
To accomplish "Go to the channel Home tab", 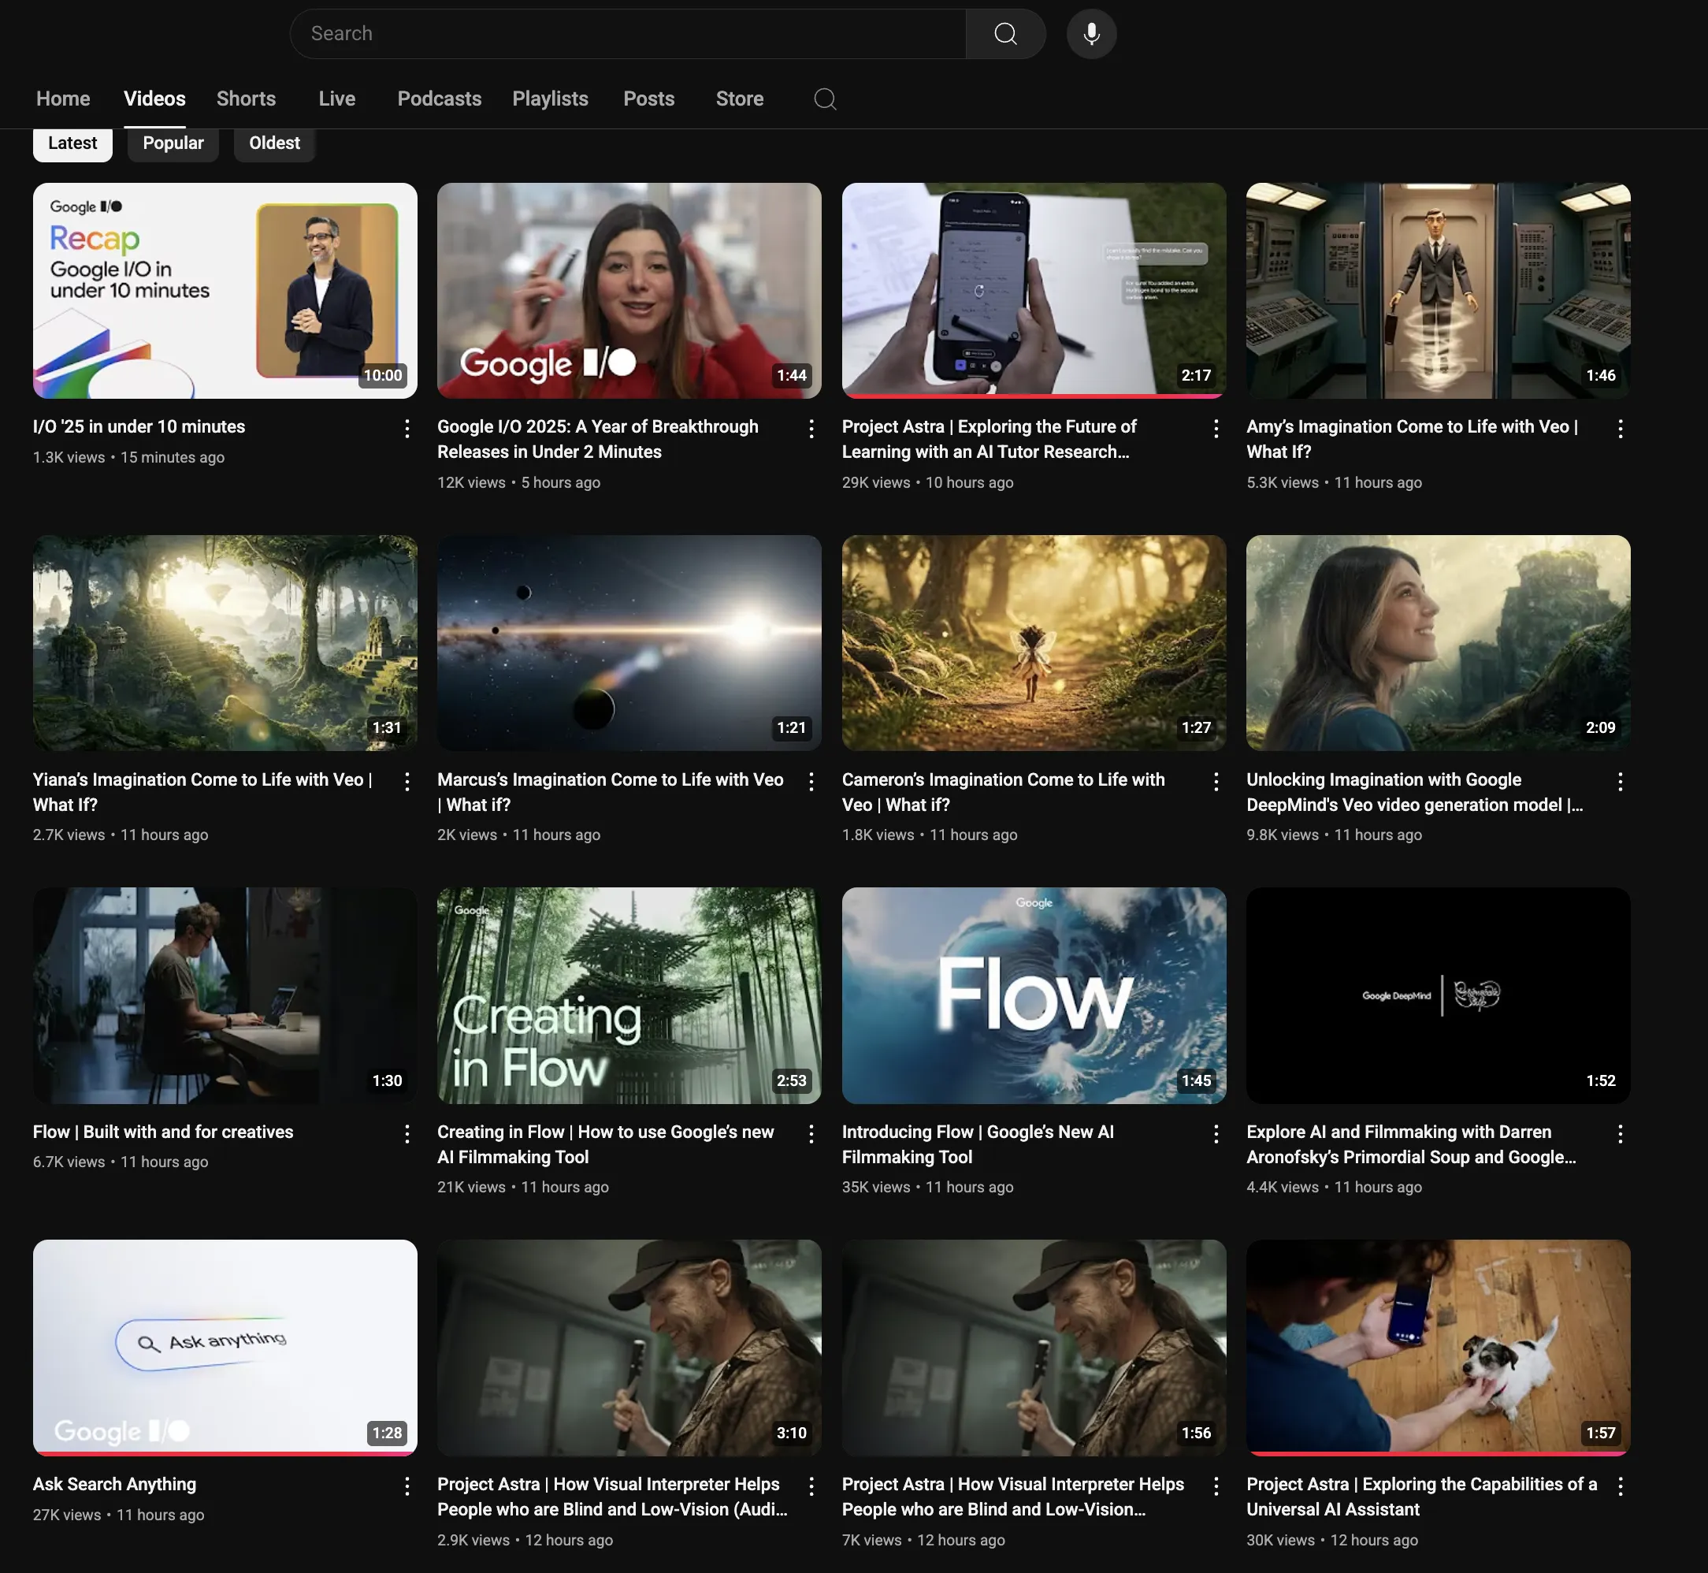I will pos(63,99).
